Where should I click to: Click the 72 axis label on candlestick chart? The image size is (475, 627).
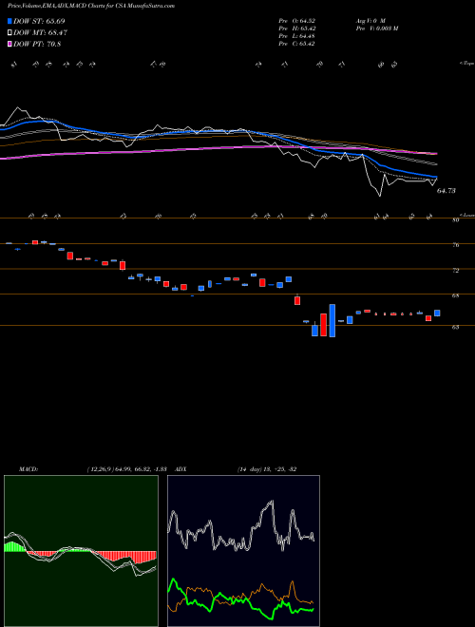coord(455,271)
